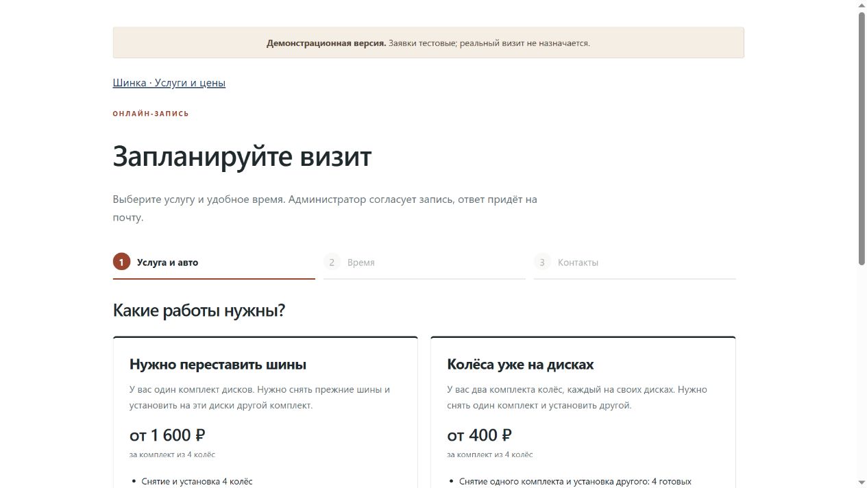
Task: Click "за комплект из 4 колёс" under 1 600 ₽
Action: (172, 454)
